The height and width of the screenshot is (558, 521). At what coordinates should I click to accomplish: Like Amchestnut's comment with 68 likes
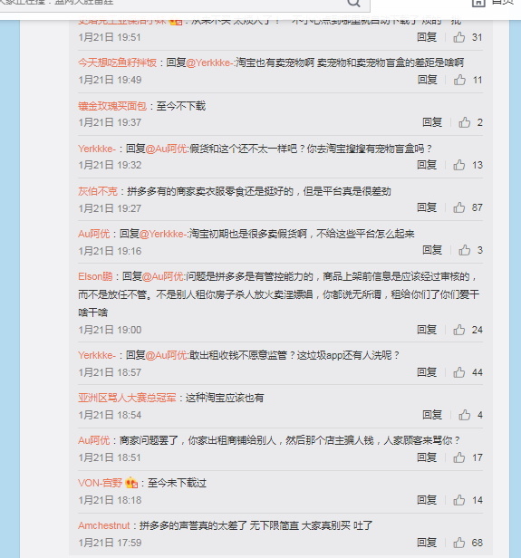point(458,543)
